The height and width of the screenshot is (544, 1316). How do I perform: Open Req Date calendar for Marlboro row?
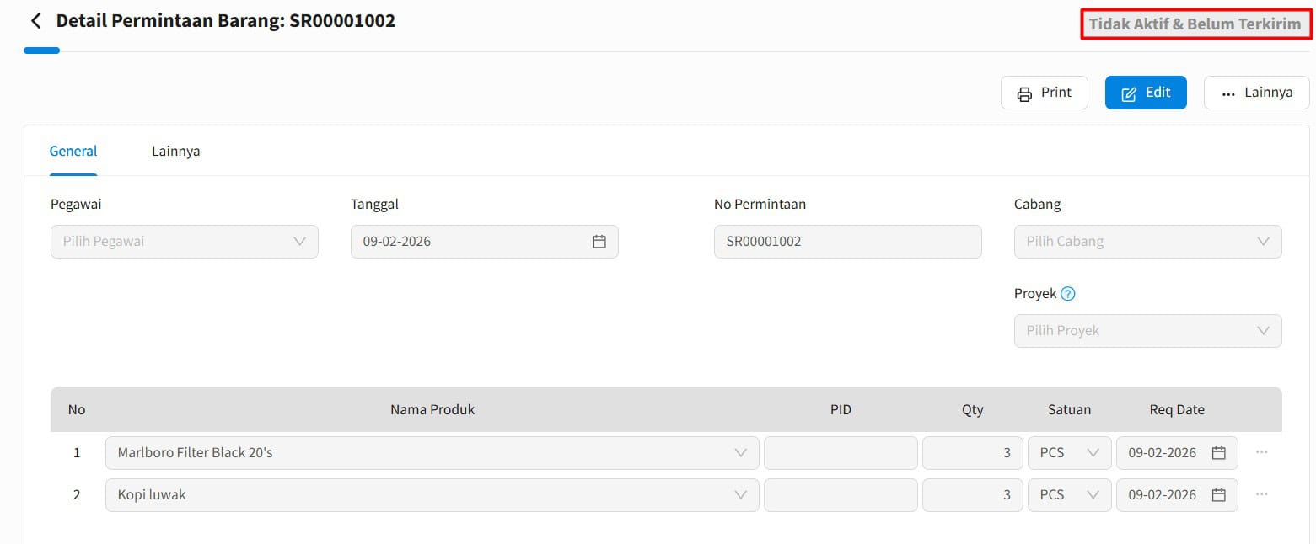click(x=1218, y=453)
